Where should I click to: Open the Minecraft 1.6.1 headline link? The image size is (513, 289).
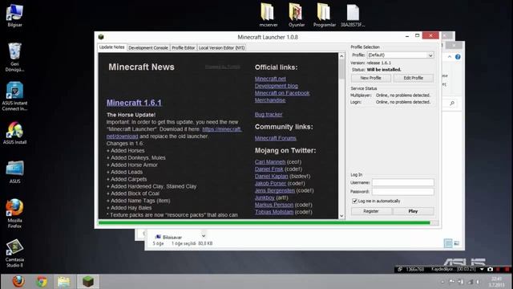(x=134, y=103)
